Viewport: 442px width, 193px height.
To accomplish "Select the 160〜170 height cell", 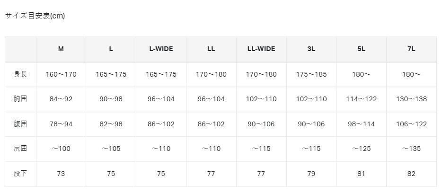I will click(x=61, y=75).
